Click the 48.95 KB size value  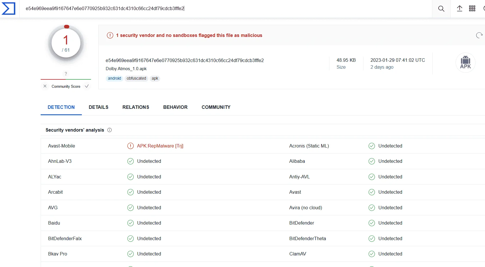coord(346,60)
